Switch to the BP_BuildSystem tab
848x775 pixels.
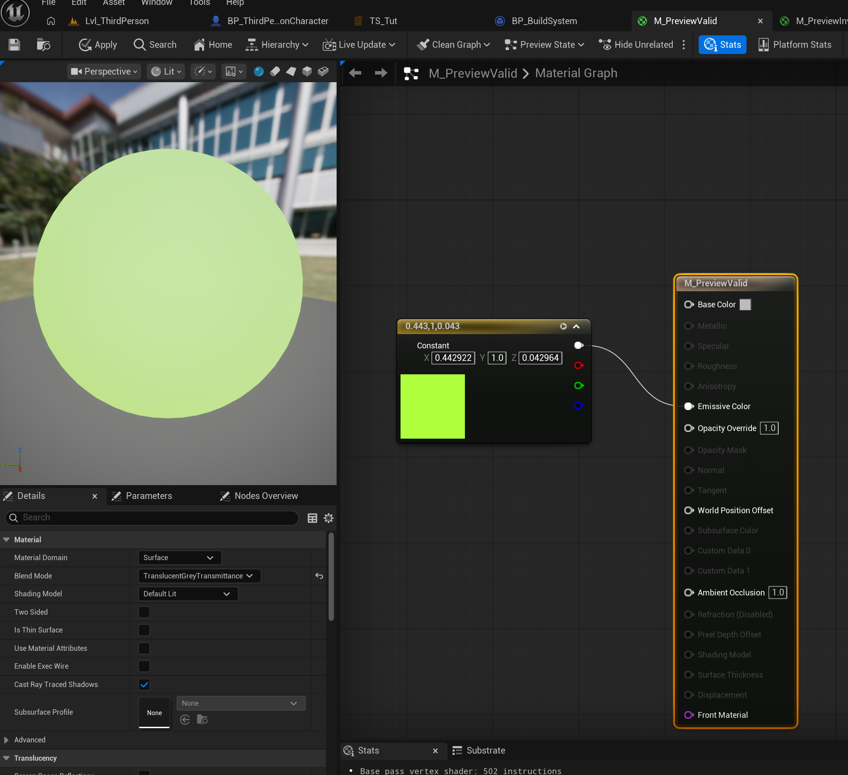(544, 21)
